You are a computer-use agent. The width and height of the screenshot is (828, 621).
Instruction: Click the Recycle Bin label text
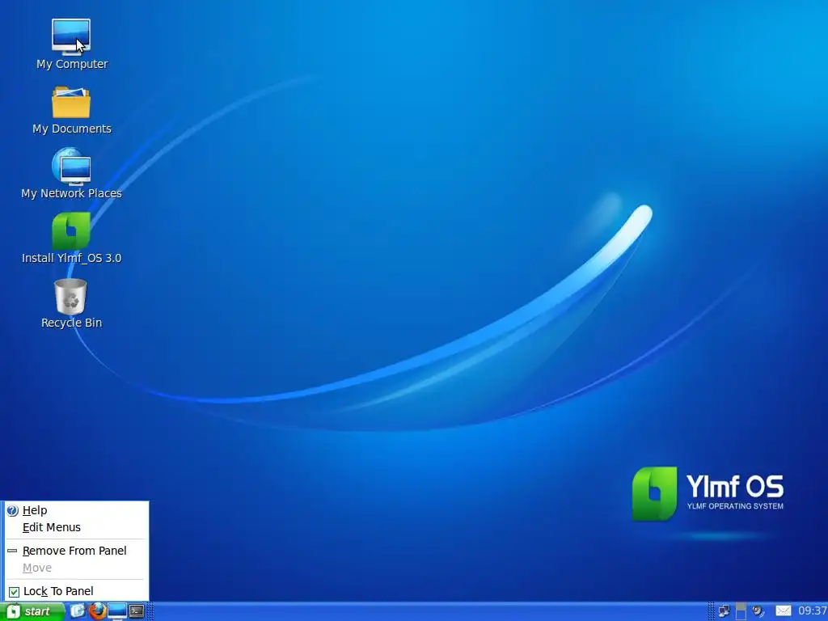point(71,323)
